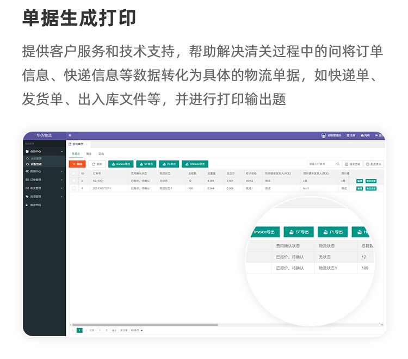Switch to the 空运 tab
Image resolution: width=408 pixels, height=359 pixels.
101,154
